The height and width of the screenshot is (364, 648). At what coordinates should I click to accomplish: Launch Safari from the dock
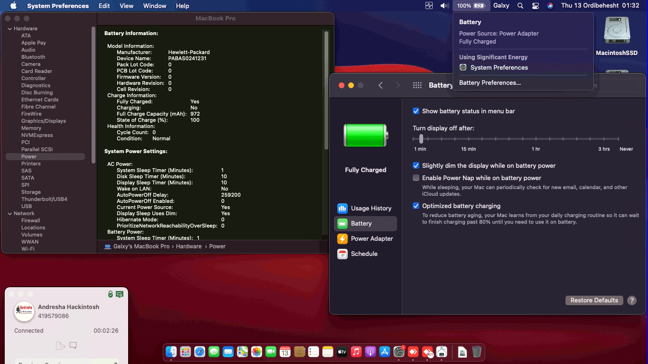coord(200,352)
